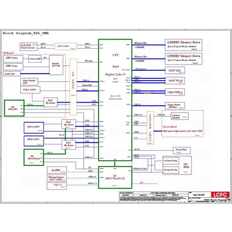Viewport: 232px width, 232px height.
Task: Click the FAN * 2 block
Action: pyautogui.click(x=57, y=186)
